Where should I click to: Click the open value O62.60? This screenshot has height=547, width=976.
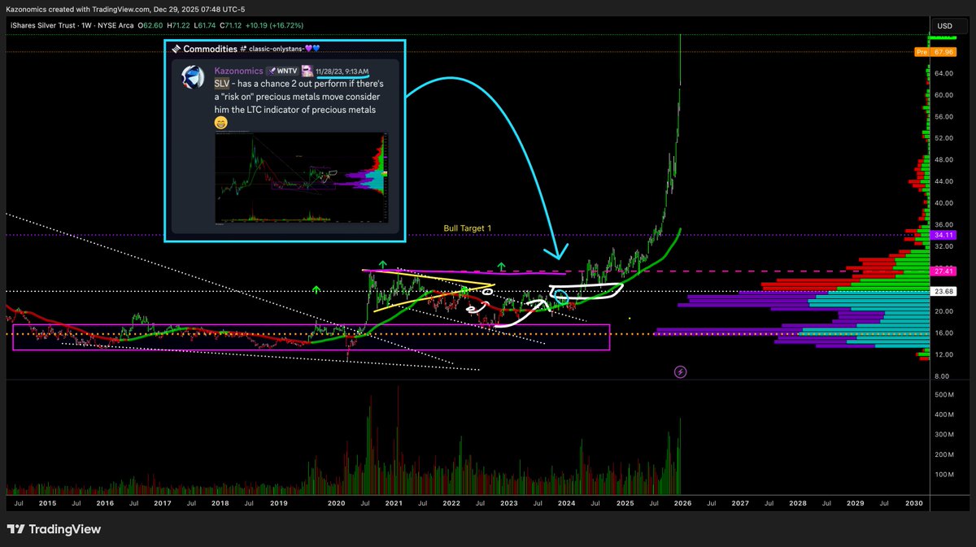[152, 25]
